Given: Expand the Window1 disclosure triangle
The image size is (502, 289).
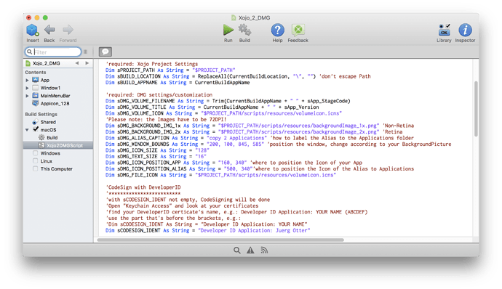Looking at the screenshot, I should tap(27, 88).
